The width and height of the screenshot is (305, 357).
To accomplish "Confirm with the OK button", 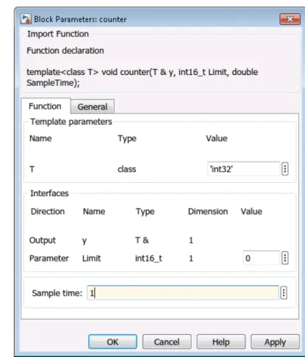I will coord(112,342).
